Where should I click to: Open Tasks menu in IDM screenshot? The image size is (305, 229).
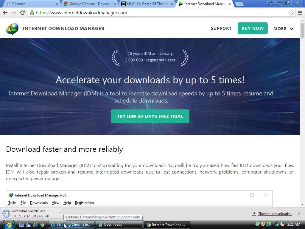pyautogui.click(x=12, y=203)
